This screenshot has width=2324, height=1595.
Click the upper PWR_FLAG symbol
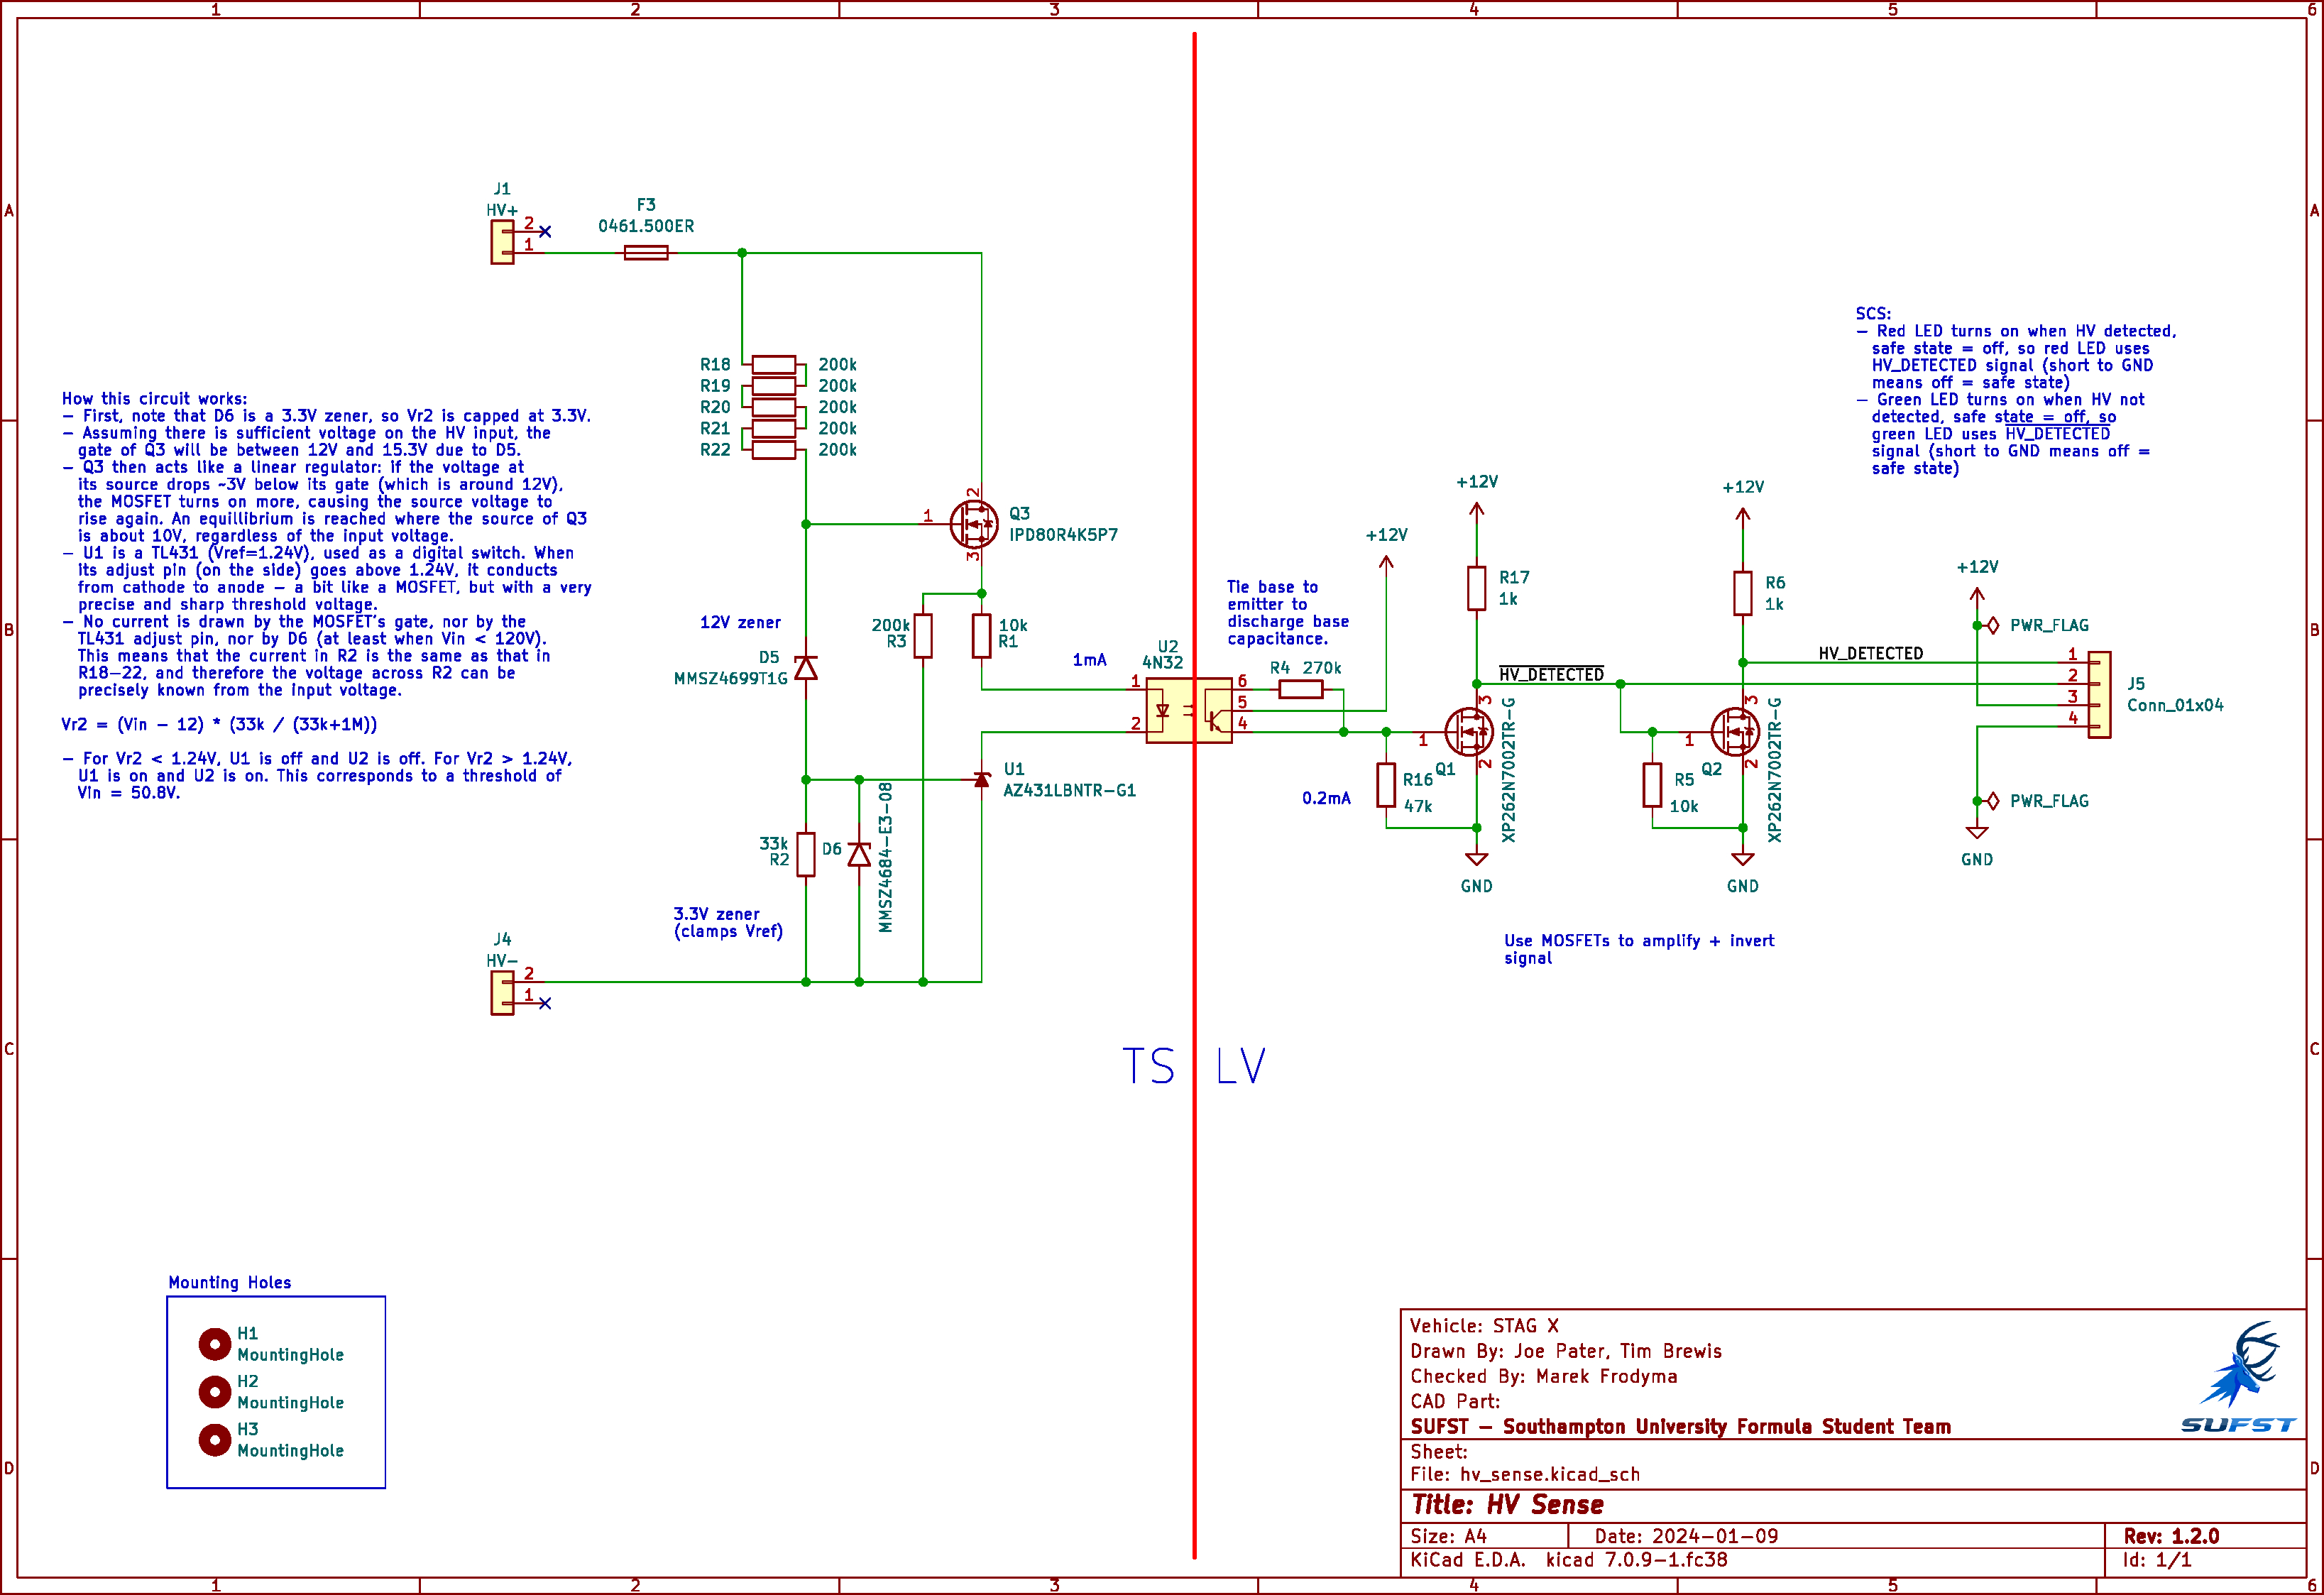click(x=1993, y=625)
